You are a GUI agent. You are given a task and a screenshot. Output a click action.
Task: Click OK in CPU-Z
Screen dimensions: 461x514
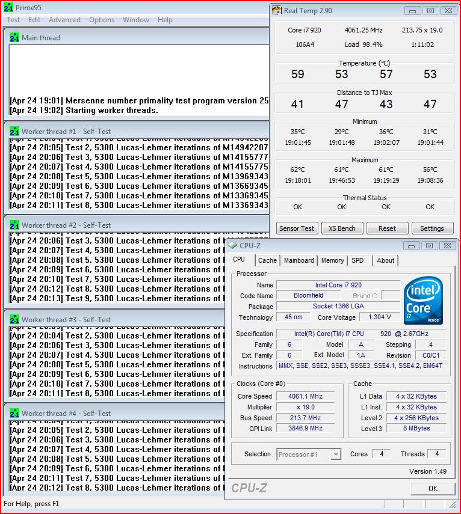coord(433,488)
